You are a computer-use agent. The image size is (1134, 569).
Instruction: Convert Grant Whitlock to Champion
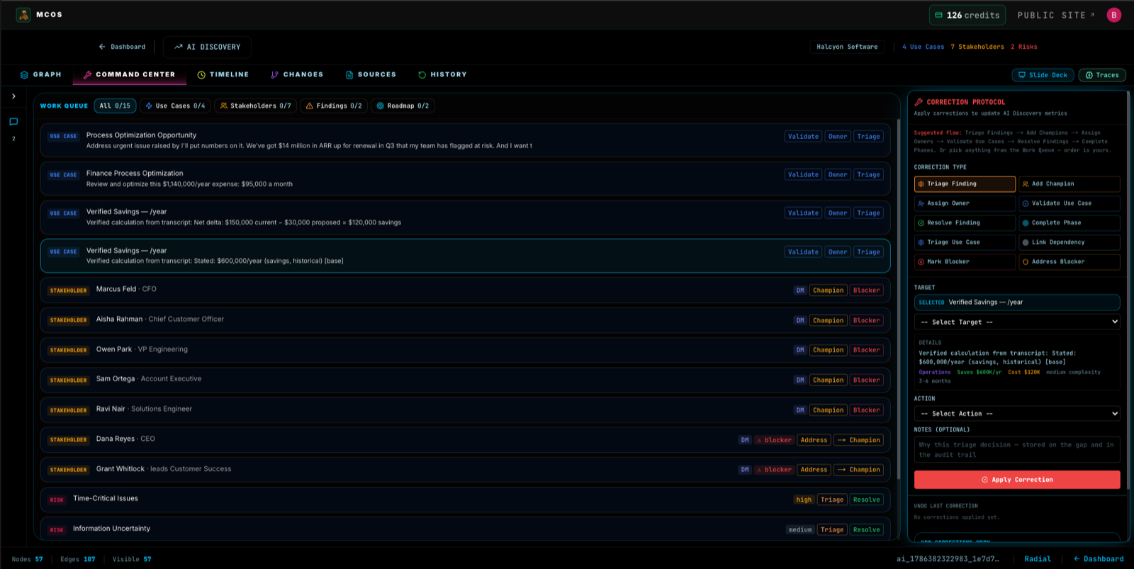(858, 470)
